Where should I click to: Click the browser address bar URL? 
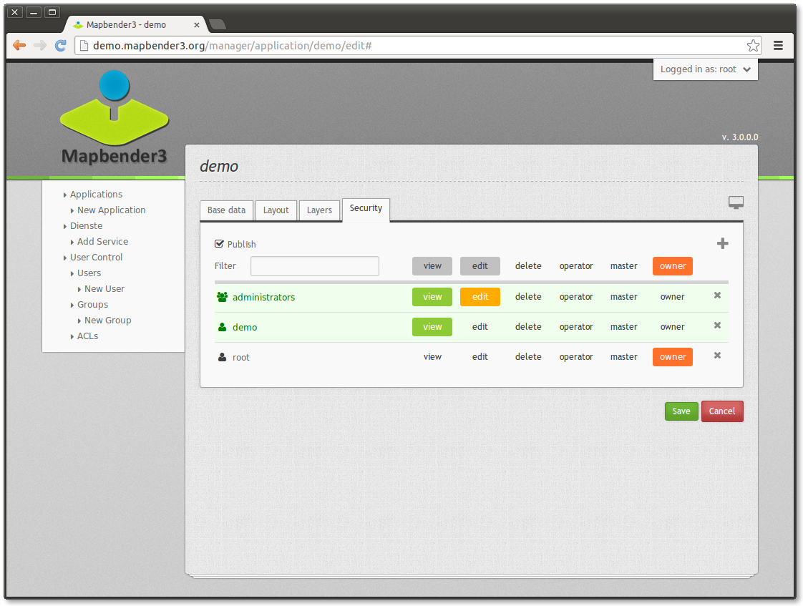[232, 46]
